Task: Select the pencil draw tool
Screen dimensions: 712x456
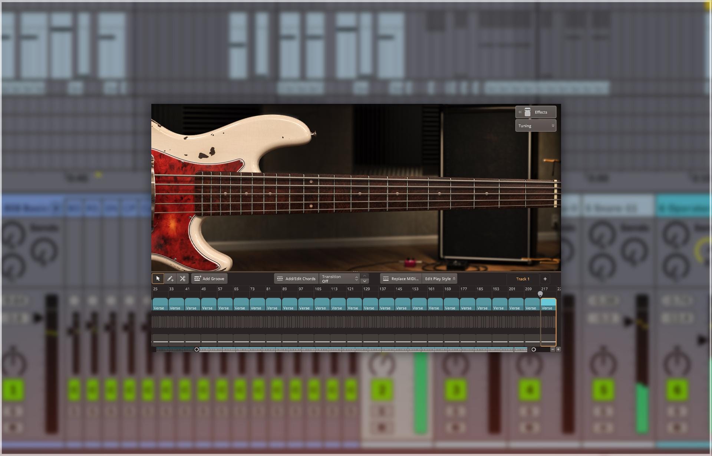Action: tap(170, 278)
